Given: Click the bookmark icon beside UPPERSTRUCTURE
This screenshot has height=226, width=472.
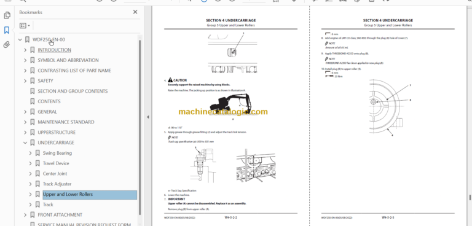Looking at the screenshot, I should click(x=33, y=132).
